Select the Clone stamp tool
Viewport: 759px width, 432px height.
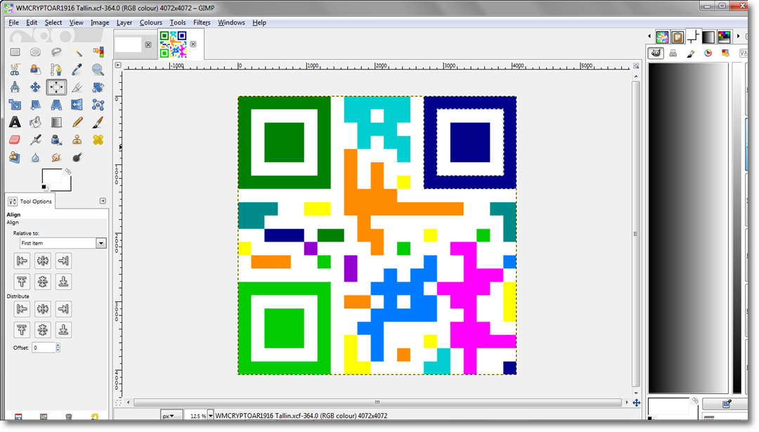[x=77, y=140]
